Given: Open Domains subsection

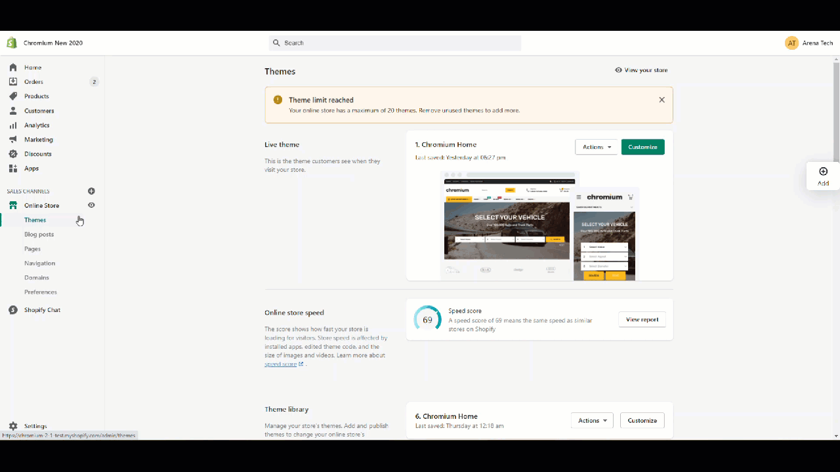Looking at the screenshot, I should pos(37,277).
